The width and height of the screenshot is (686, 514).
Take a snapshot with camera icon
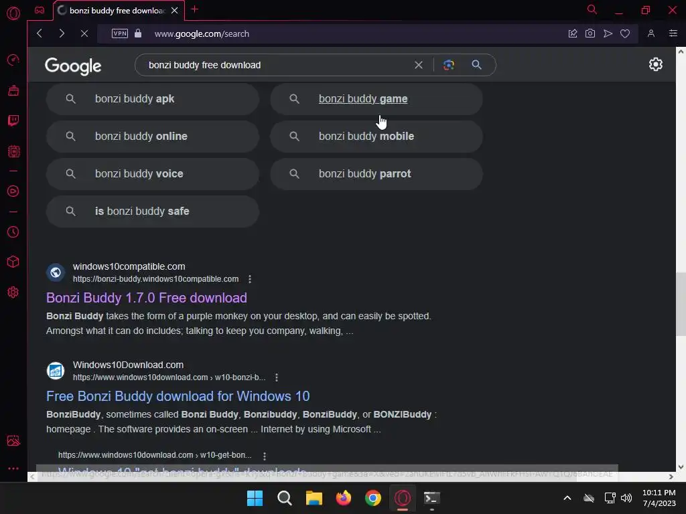point(590,33)
